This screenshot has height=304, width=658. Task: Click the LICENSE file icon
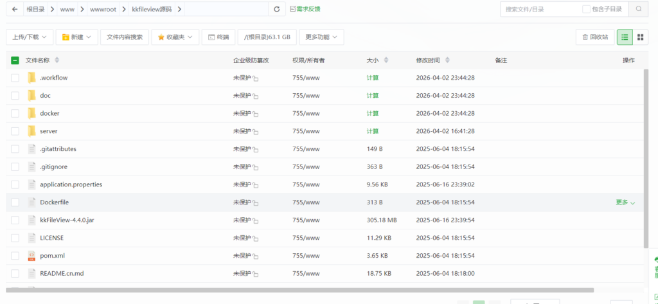[31, 238]
